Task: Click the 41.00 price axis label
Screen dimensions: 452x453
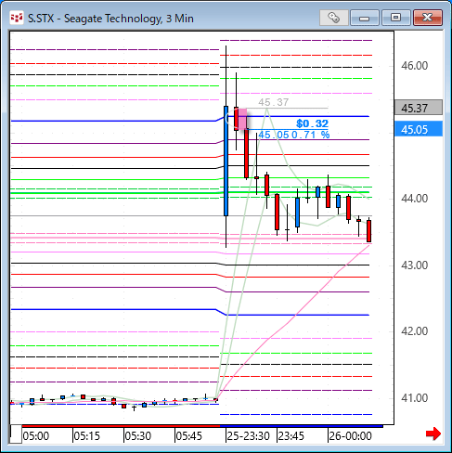Action: (415, 397)
